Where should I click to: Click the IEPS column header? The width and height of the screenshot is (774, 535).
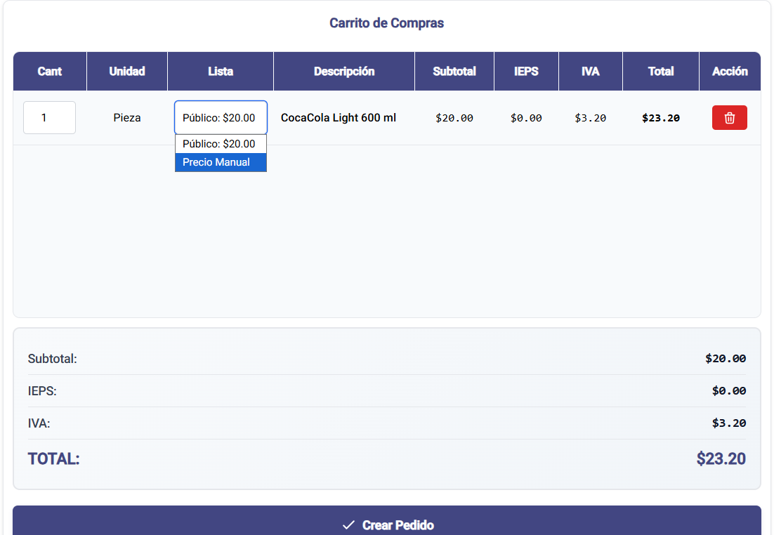click(526, 71)
